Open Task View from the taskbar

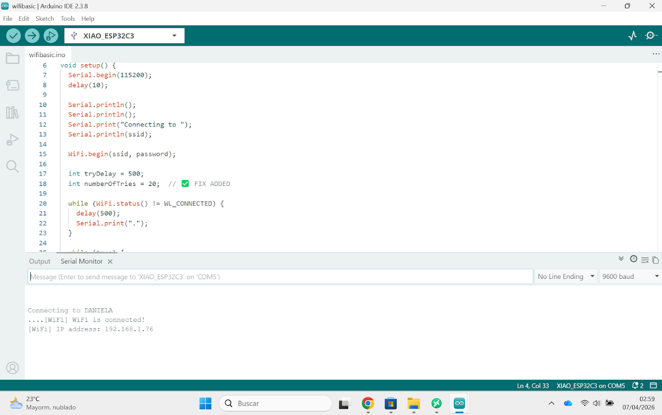pyautogui.click(x=344, y=403)
